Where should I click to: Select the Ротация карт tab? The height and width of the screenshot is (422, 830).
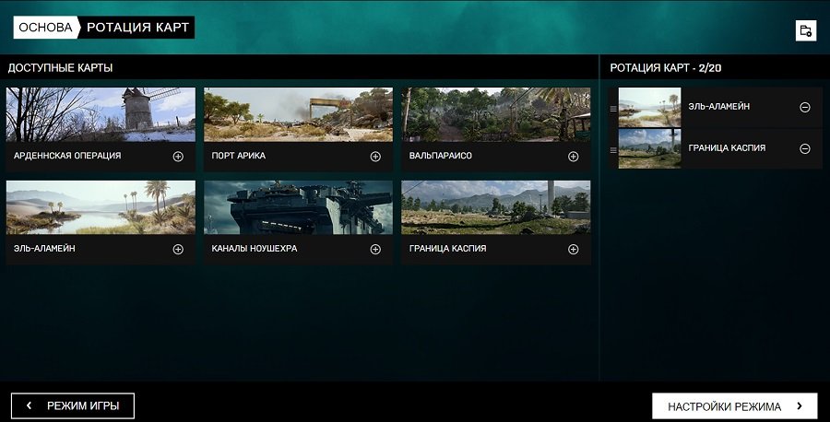tap(137, 28)
